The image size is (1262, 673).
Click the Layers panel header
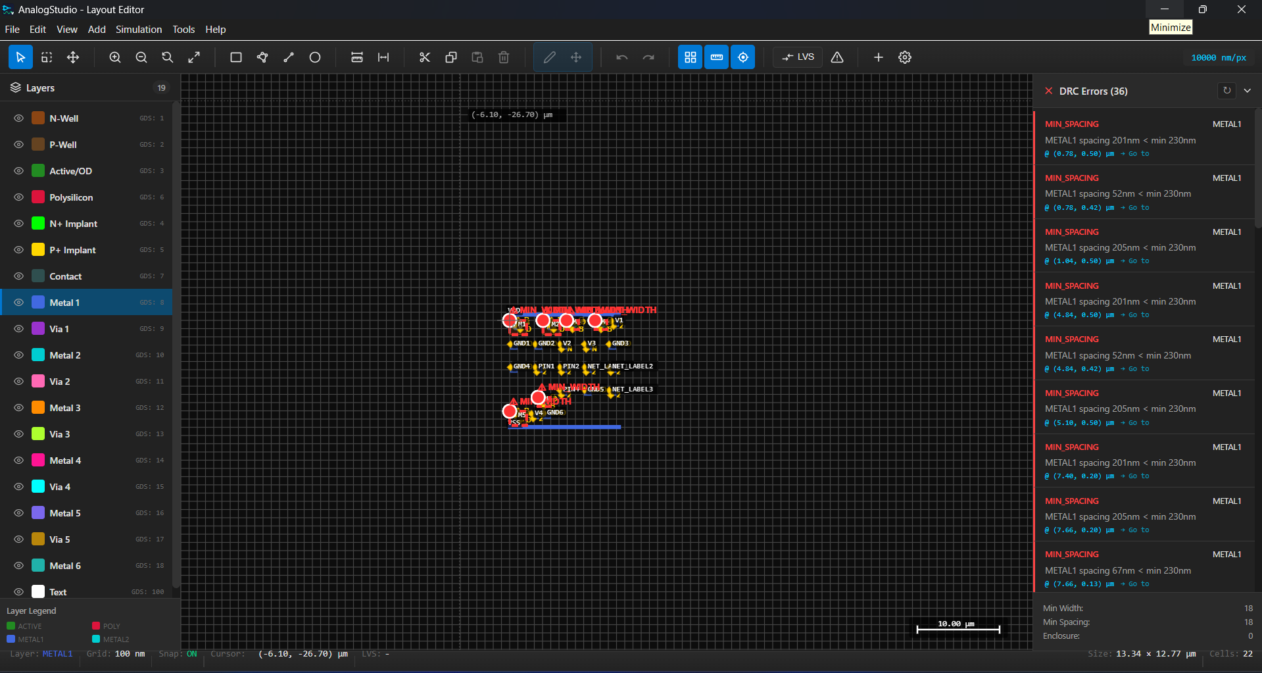pyautogui.click(x=90, y=87)
